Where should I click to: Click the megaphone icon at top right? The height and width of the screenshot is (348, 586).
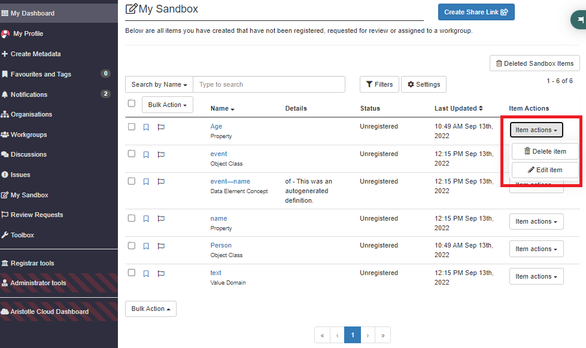(579, 20)
